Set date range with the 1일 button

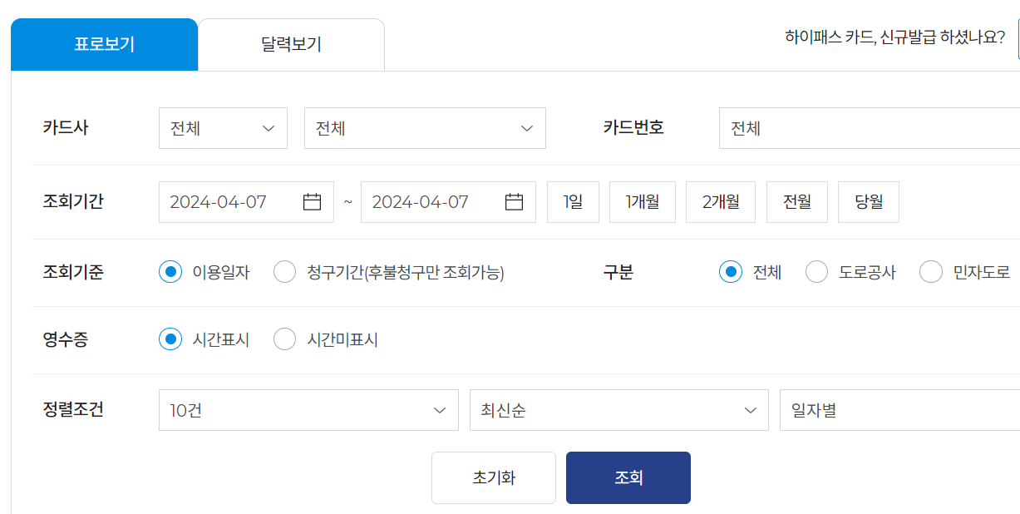[572, 201]
